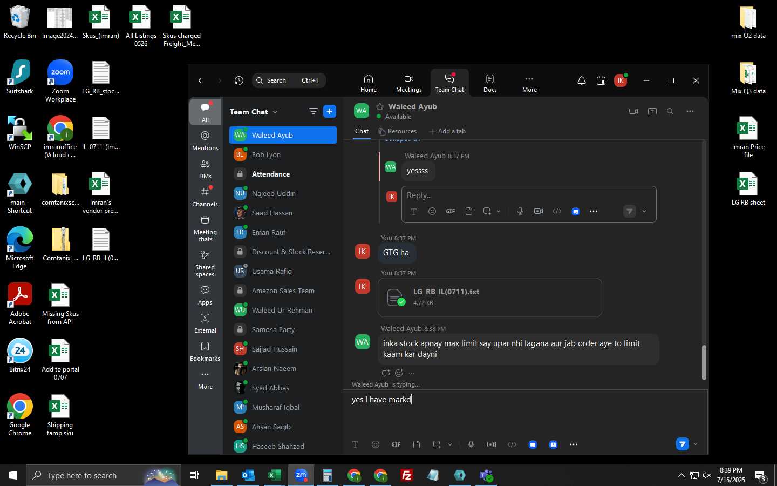
Task: Click the blue plus new chat button
Action: 330,111
